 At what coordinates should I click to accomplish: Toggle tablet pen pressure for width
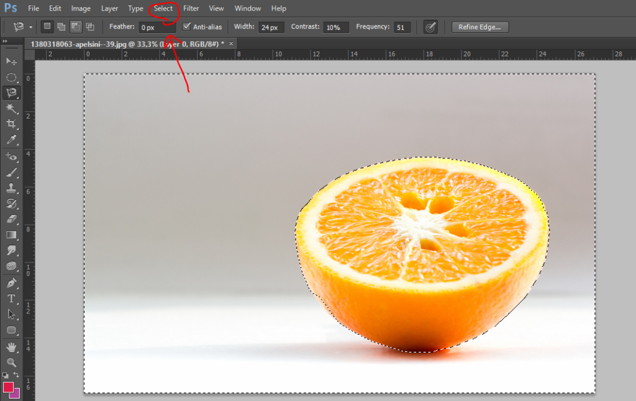coord(430,27)
